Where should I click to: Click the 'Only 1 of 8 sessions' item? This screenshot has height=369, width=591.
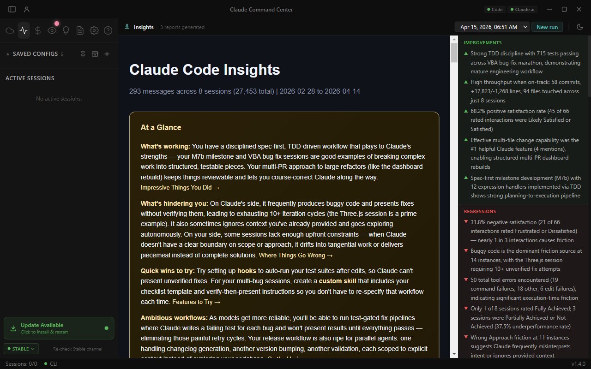click(x=523, y=317)
